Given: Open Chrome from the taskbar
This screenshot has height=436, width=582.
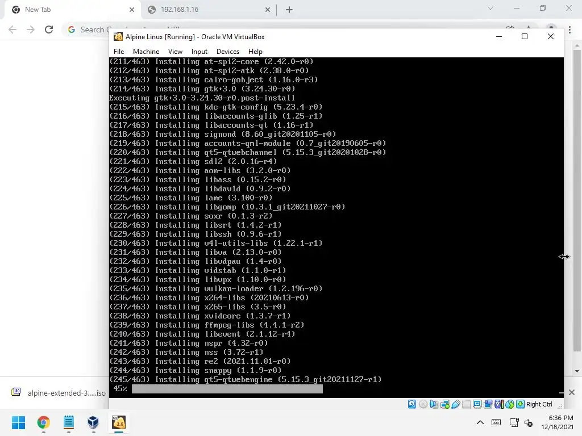Looking at the screenshot, I should pos(43,422).
